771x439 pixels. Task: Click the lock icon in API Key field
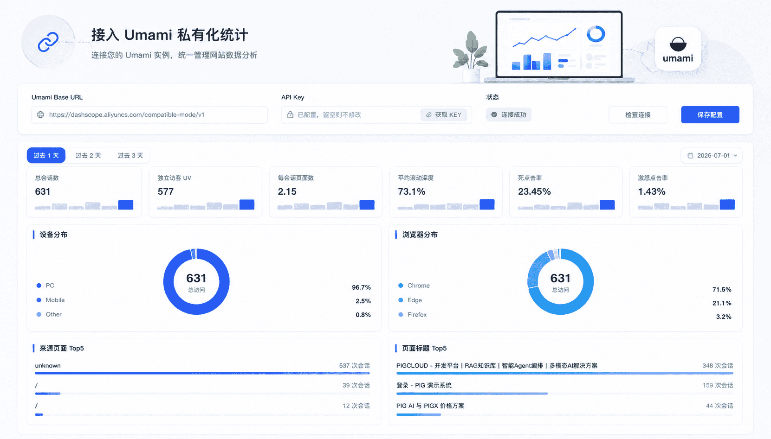point(290,115)
